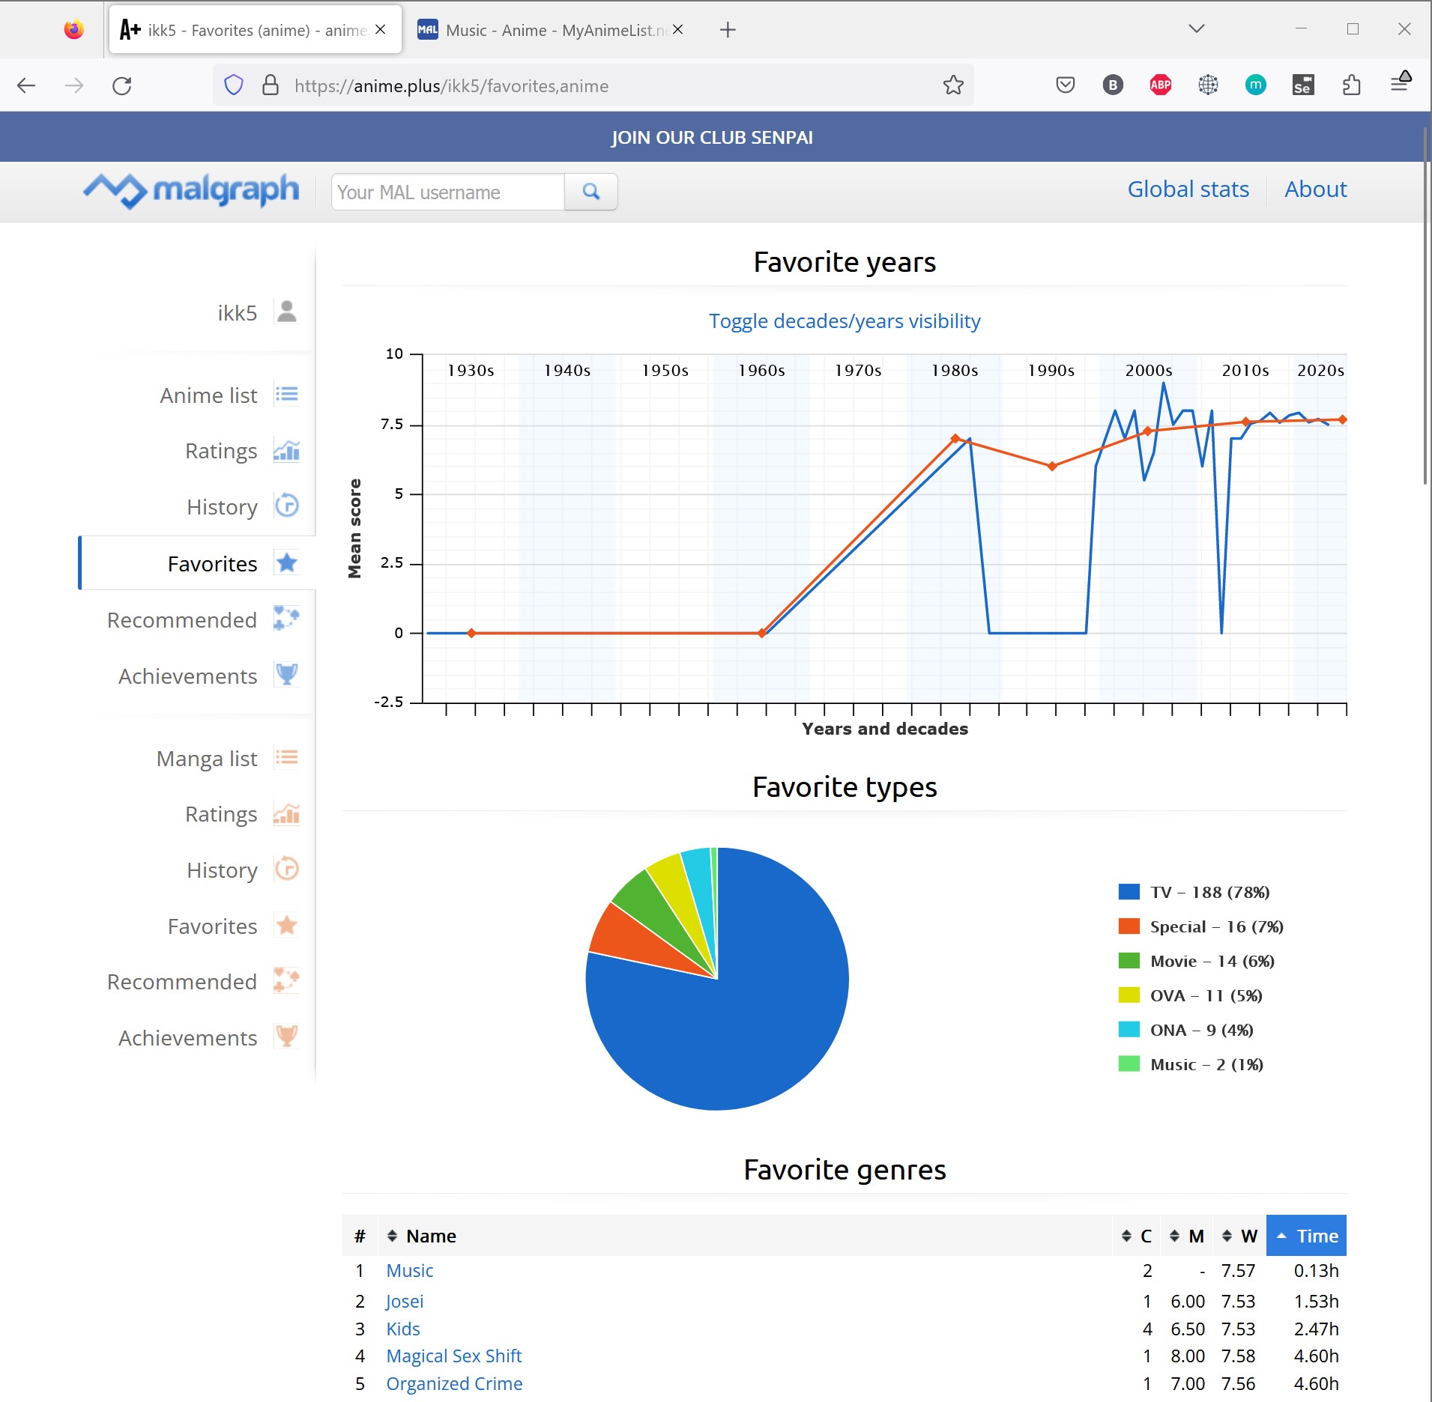Open the Magical Sex Shift genre link
1432x1402 pixels.
453,1356
